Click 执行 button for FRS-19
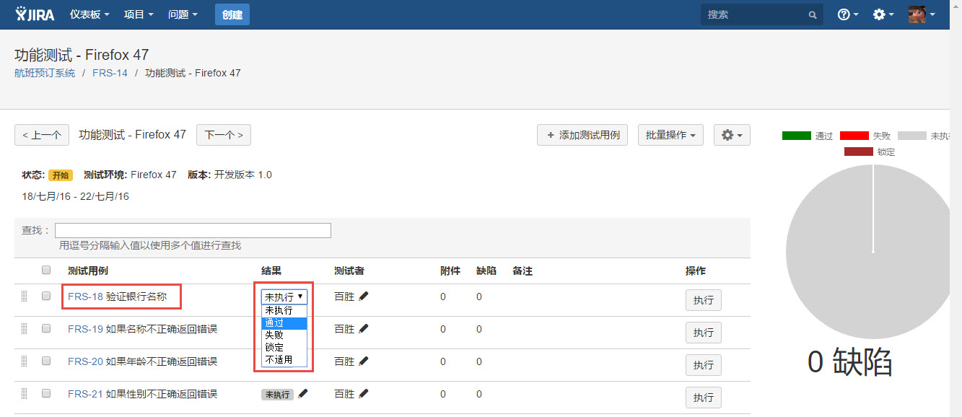The width and height of the screenshot is (962, 417). [x=704, y=333]
